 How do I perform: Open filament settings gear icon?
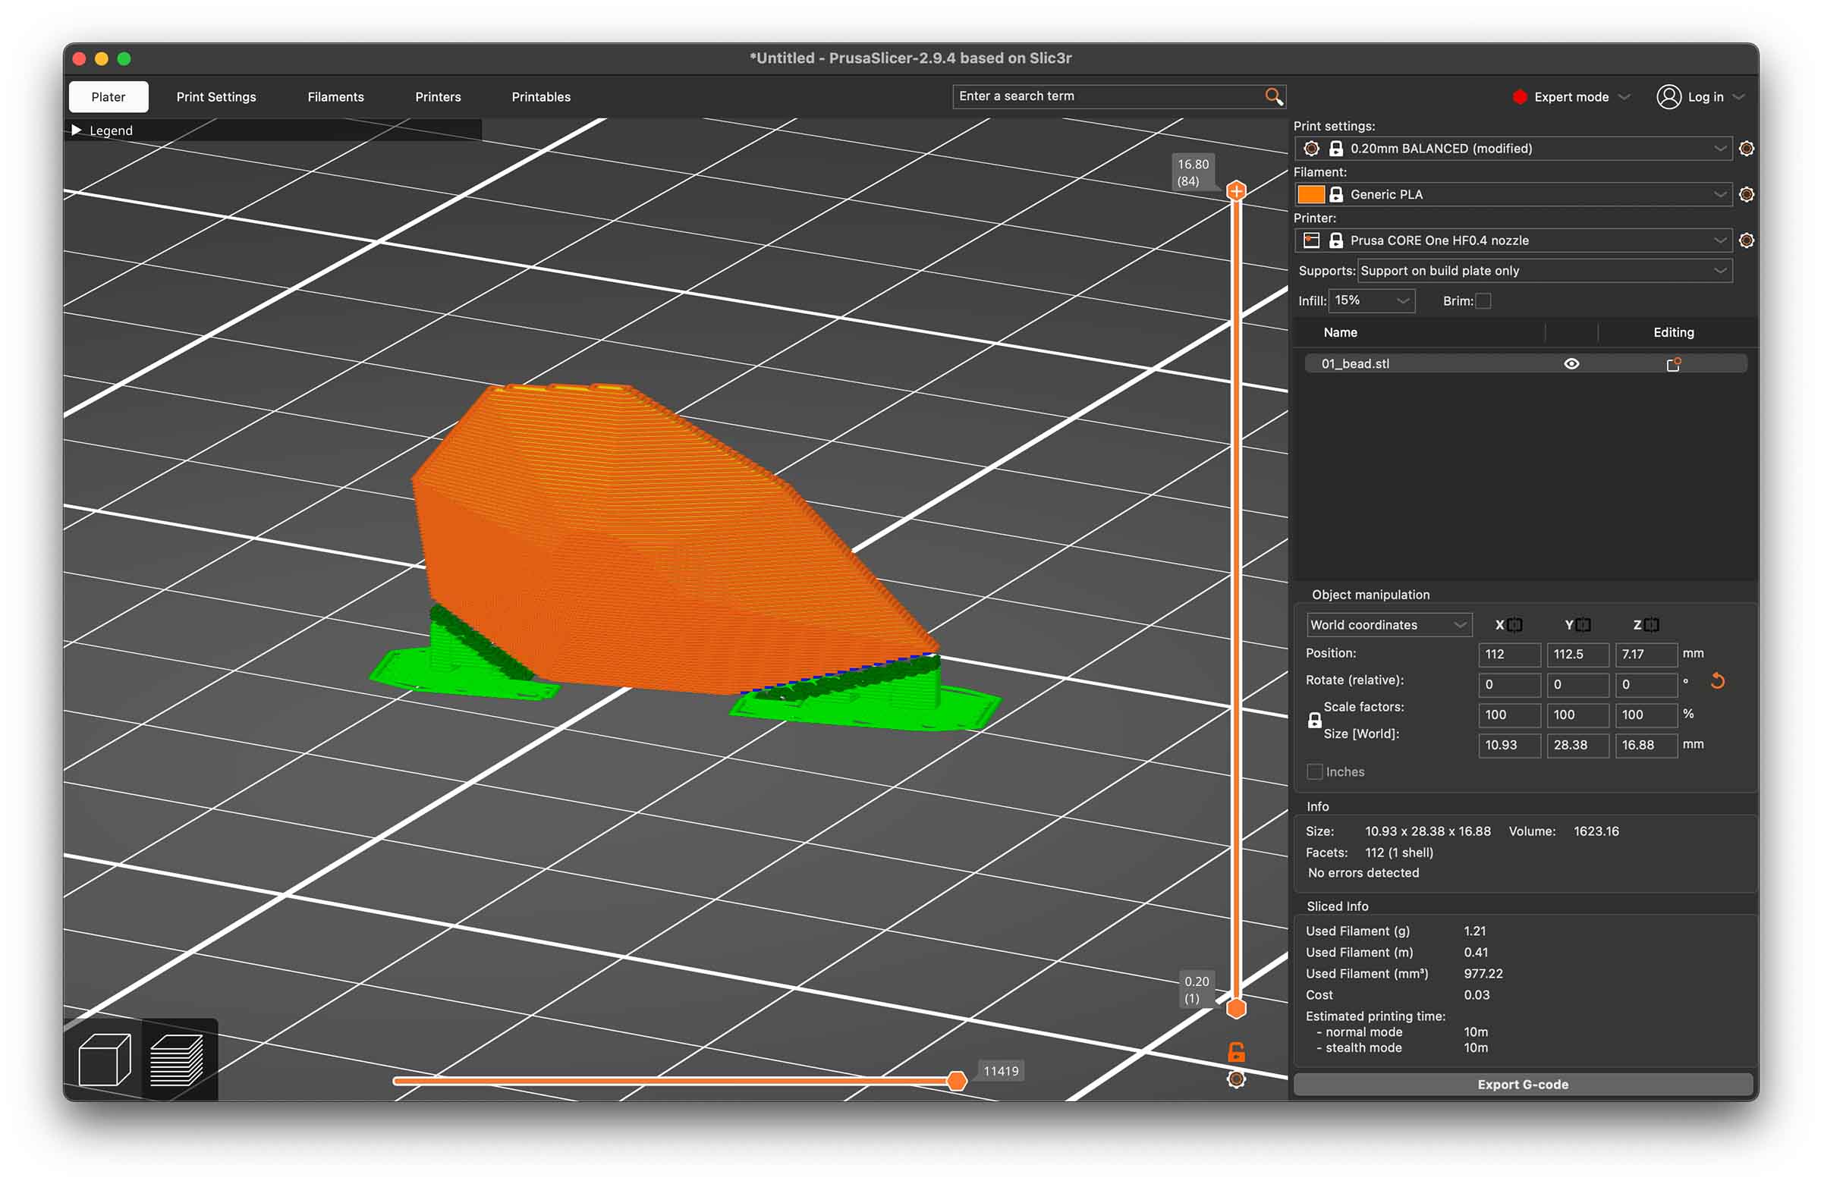click(1746, 194)
